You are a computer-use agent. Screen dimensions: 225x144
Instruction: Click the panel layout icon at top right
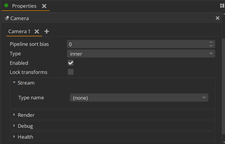point(222,6)
